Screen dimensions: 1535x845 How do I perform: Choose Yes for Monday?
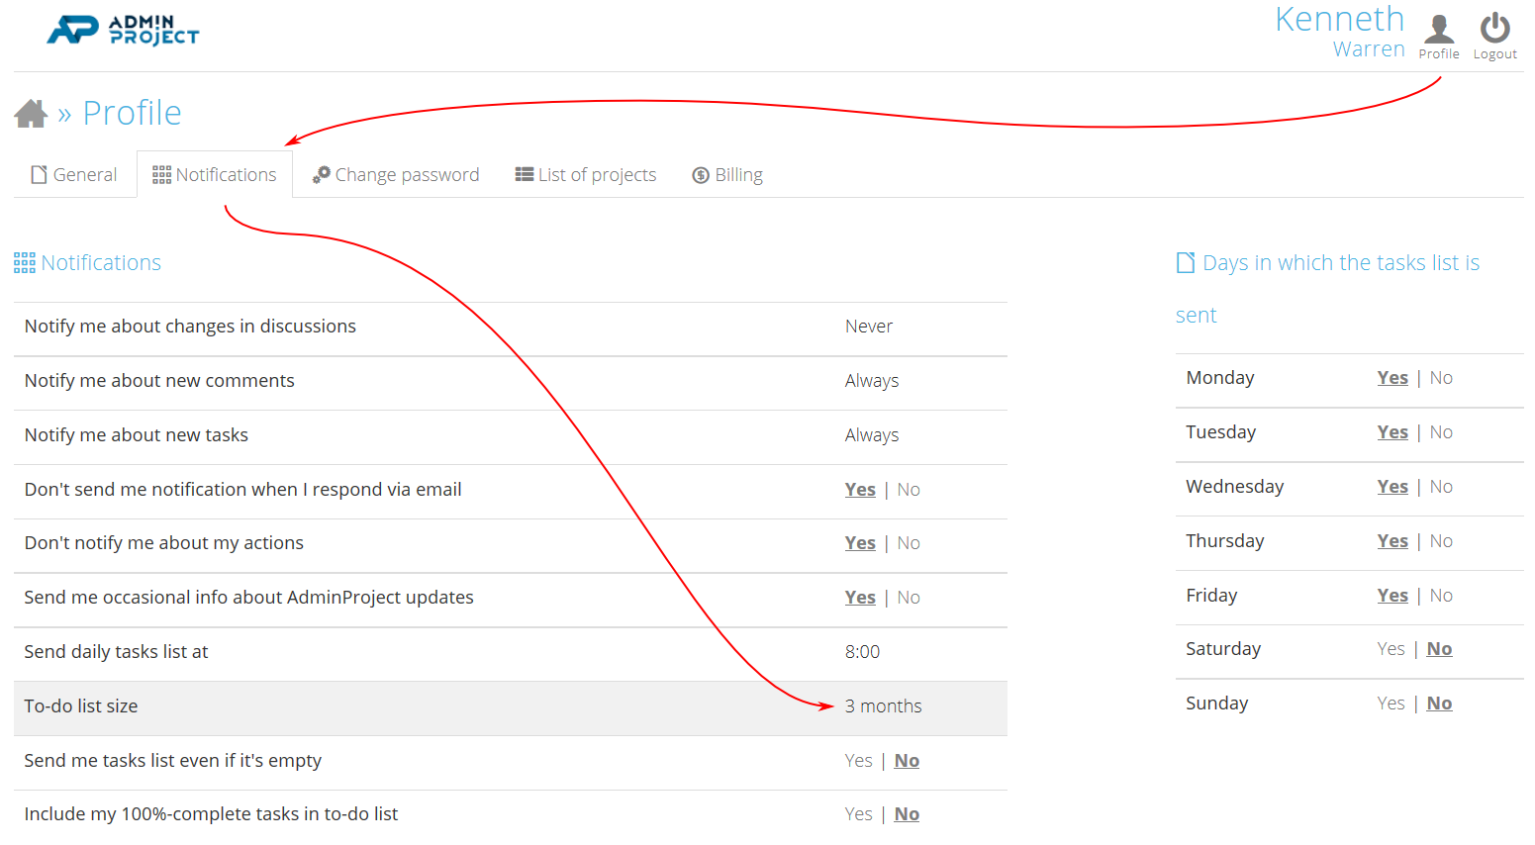(1392, 378)
